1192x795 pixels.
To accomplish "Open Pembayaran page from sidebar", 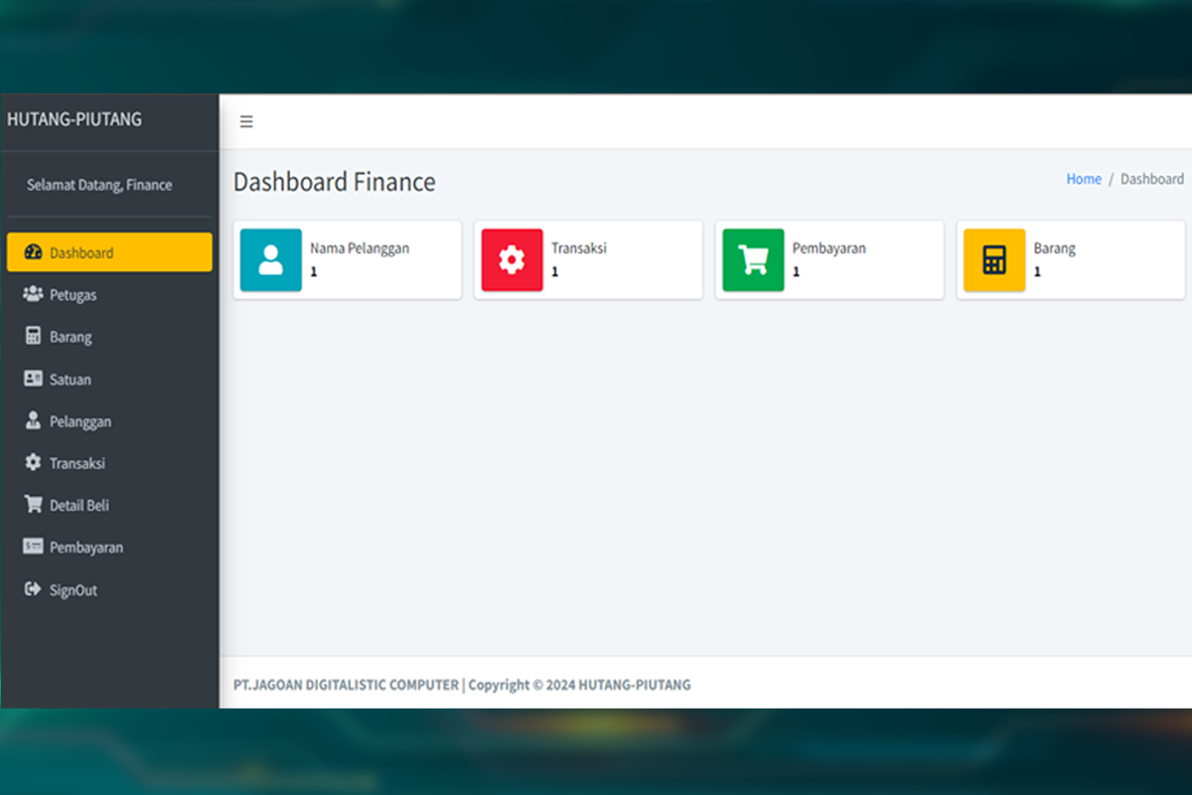I will [x=86, y=548].
